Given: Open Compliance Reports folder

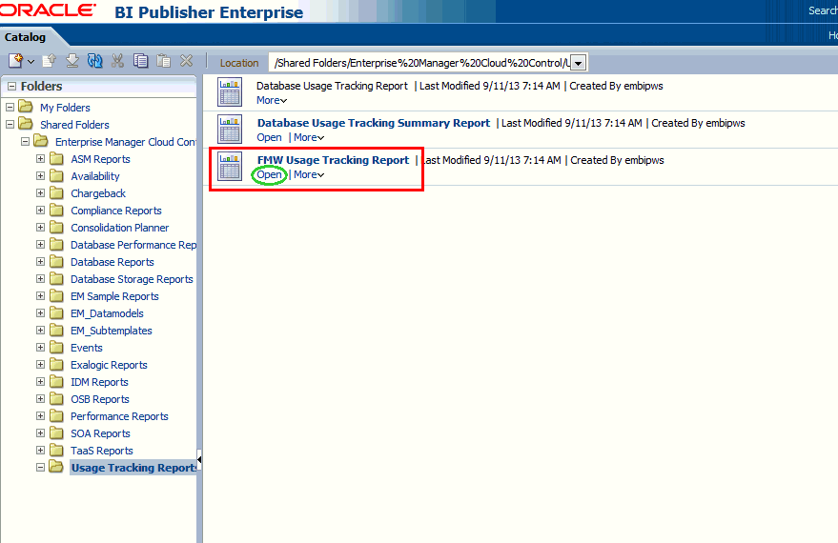Looking at the screenshot, I should tap(116, 211).
